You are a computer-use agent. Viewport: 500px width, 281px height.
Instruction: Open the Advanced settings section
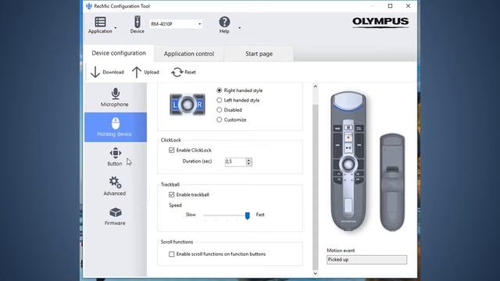[x=115, y=187]
